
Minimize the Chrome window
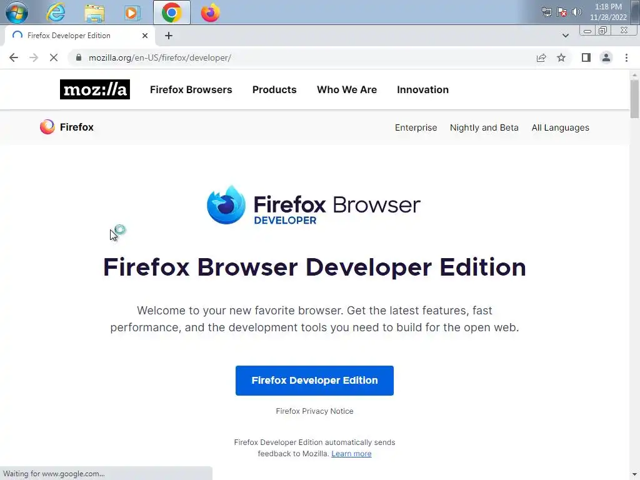tap(587, 31)
